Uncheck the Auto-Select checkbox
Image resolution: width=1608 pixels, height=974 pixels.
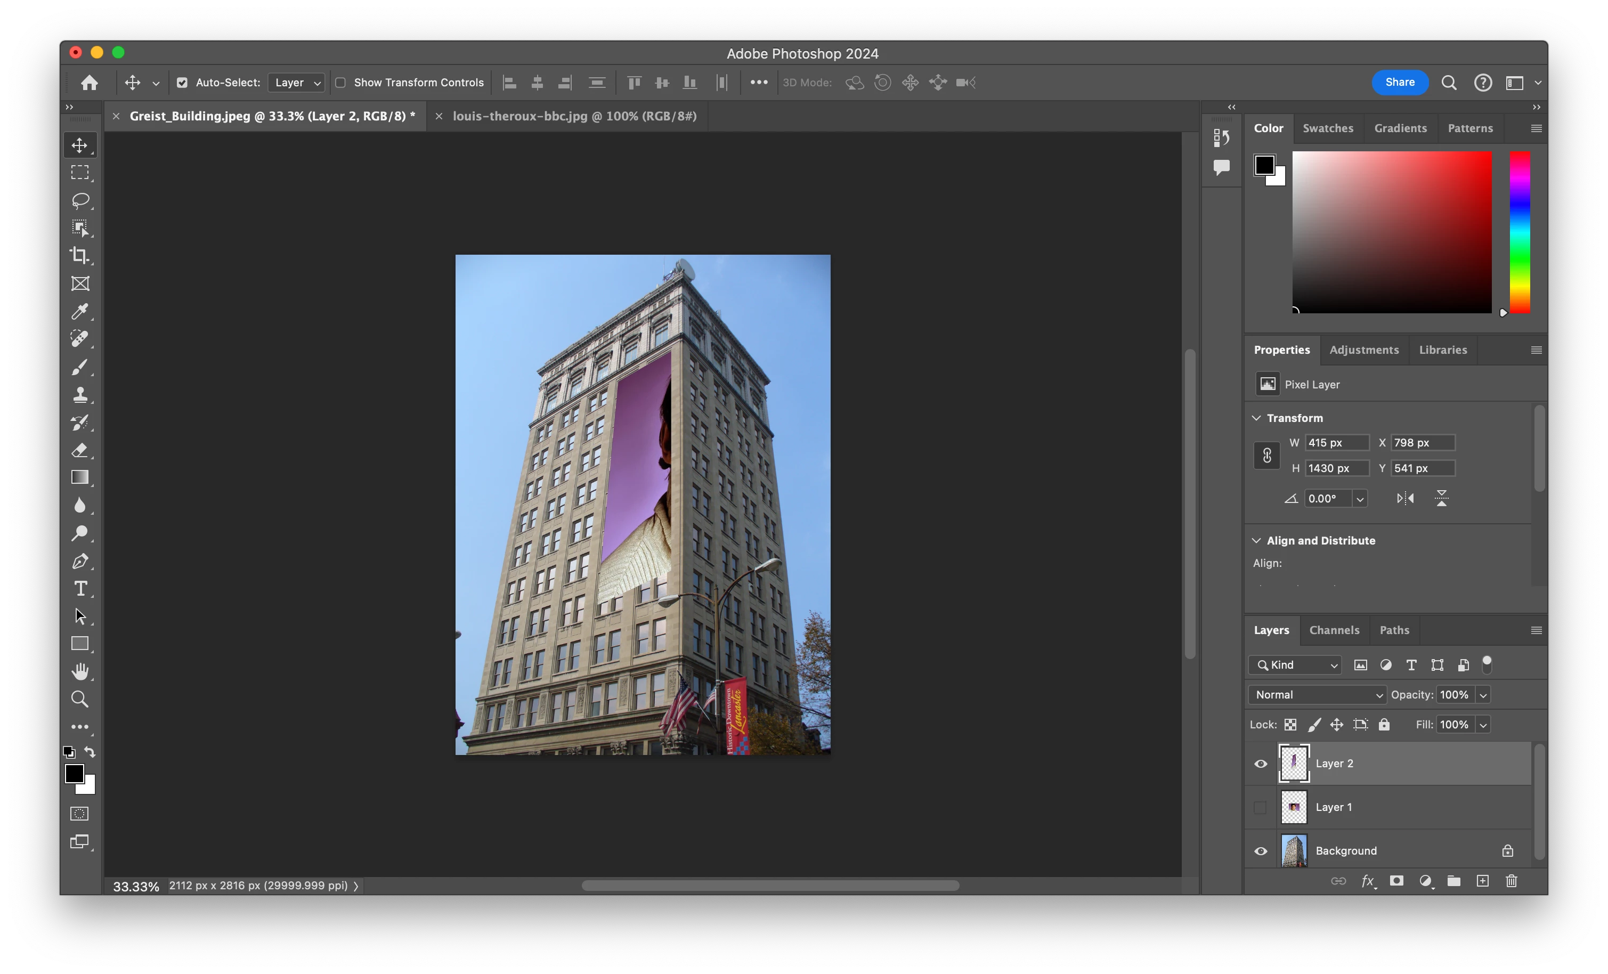coord(182,82)
